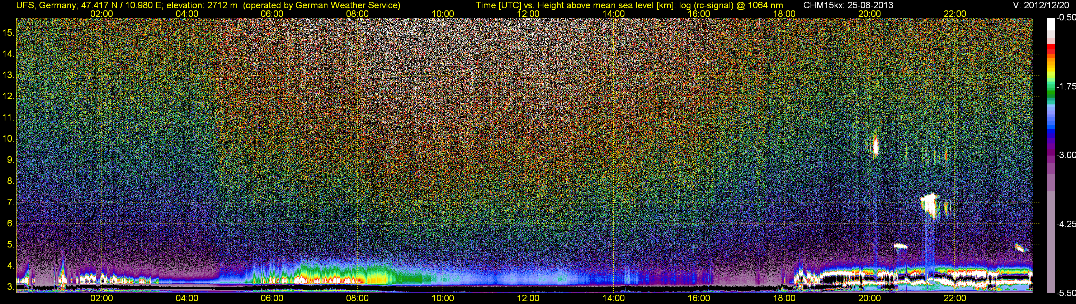Screen dimensions: 1076x304
Task: Pick the height axis label "13."
Action: pos(8,75)
